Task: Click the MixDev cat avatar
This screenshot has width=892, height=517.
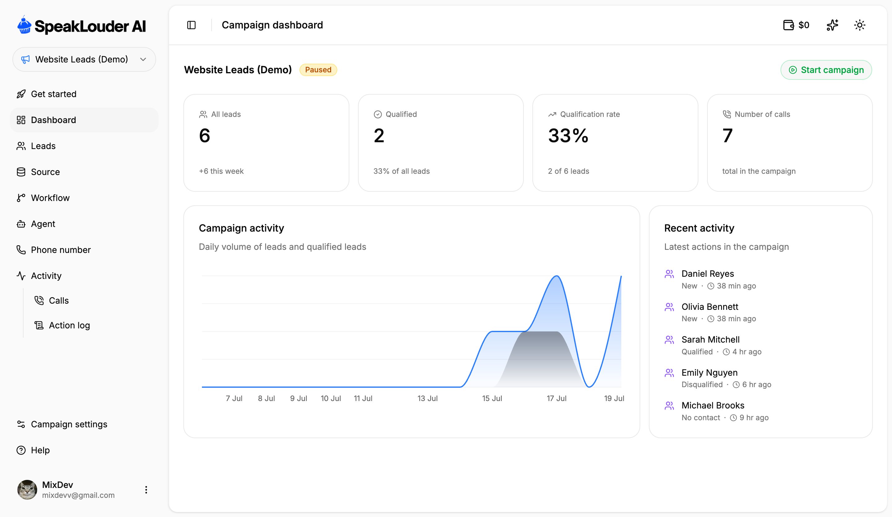Action: (x=27, y=489)
